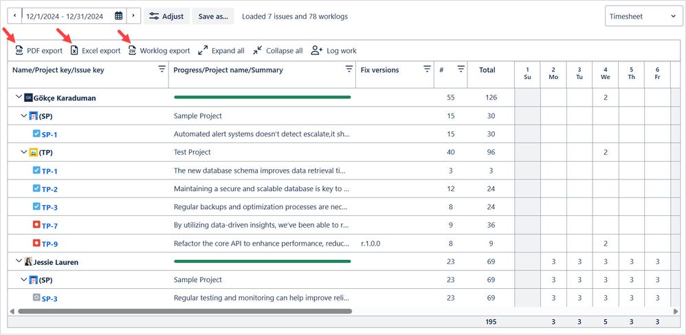Click the PDF export label
This screenshot has height=335, width=686.
(45, 51)
